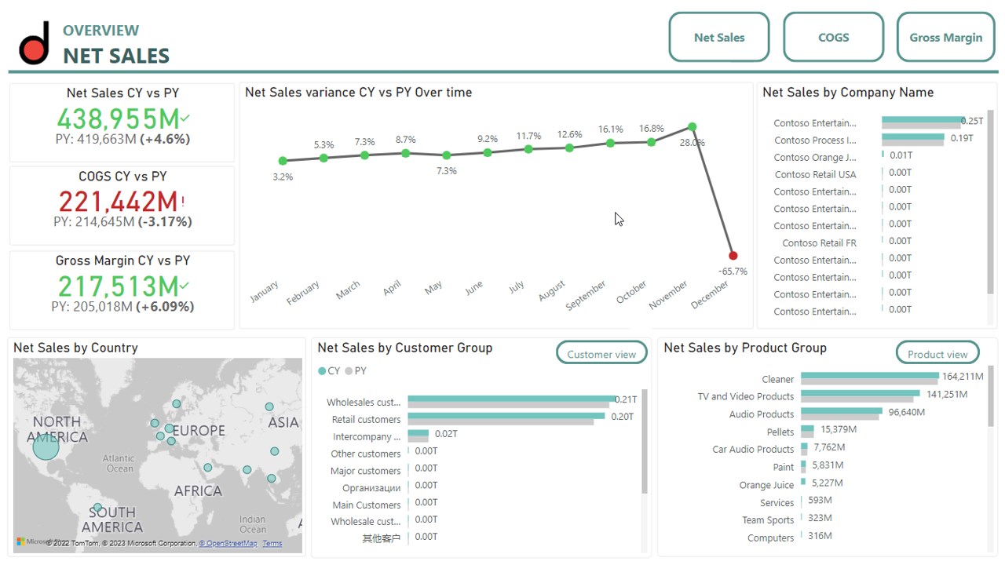Click the Организации customer group label
The width and height of the screenshot is (1005, 565).
click(x=371, y=488)
